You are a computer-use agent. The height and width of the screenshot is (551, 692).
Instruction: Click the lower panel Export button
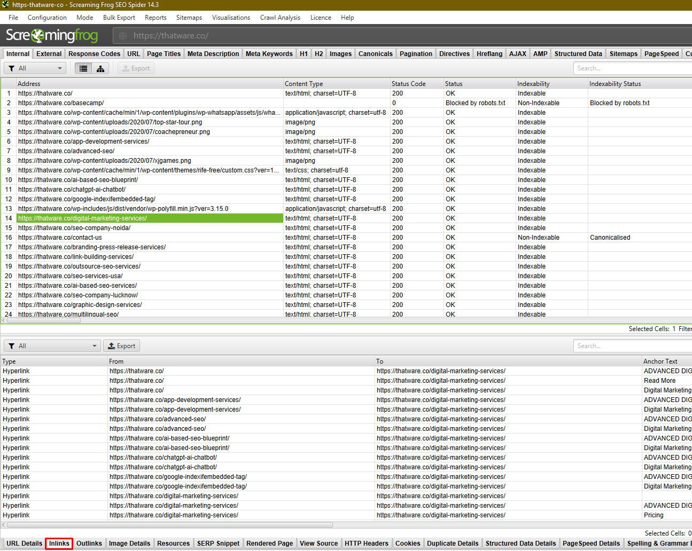coord(122,346)
